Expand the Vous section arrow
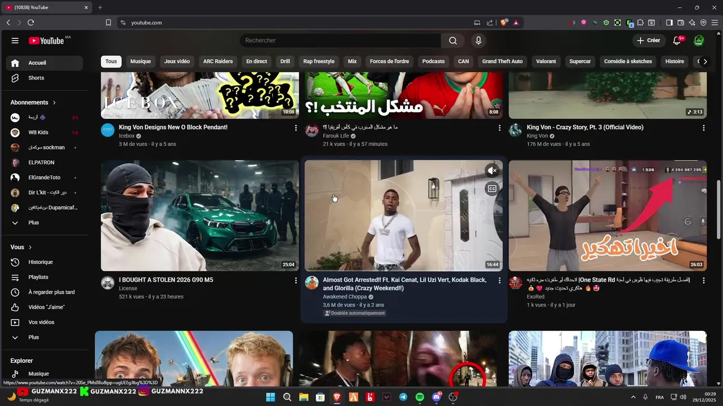 point(30,248)
